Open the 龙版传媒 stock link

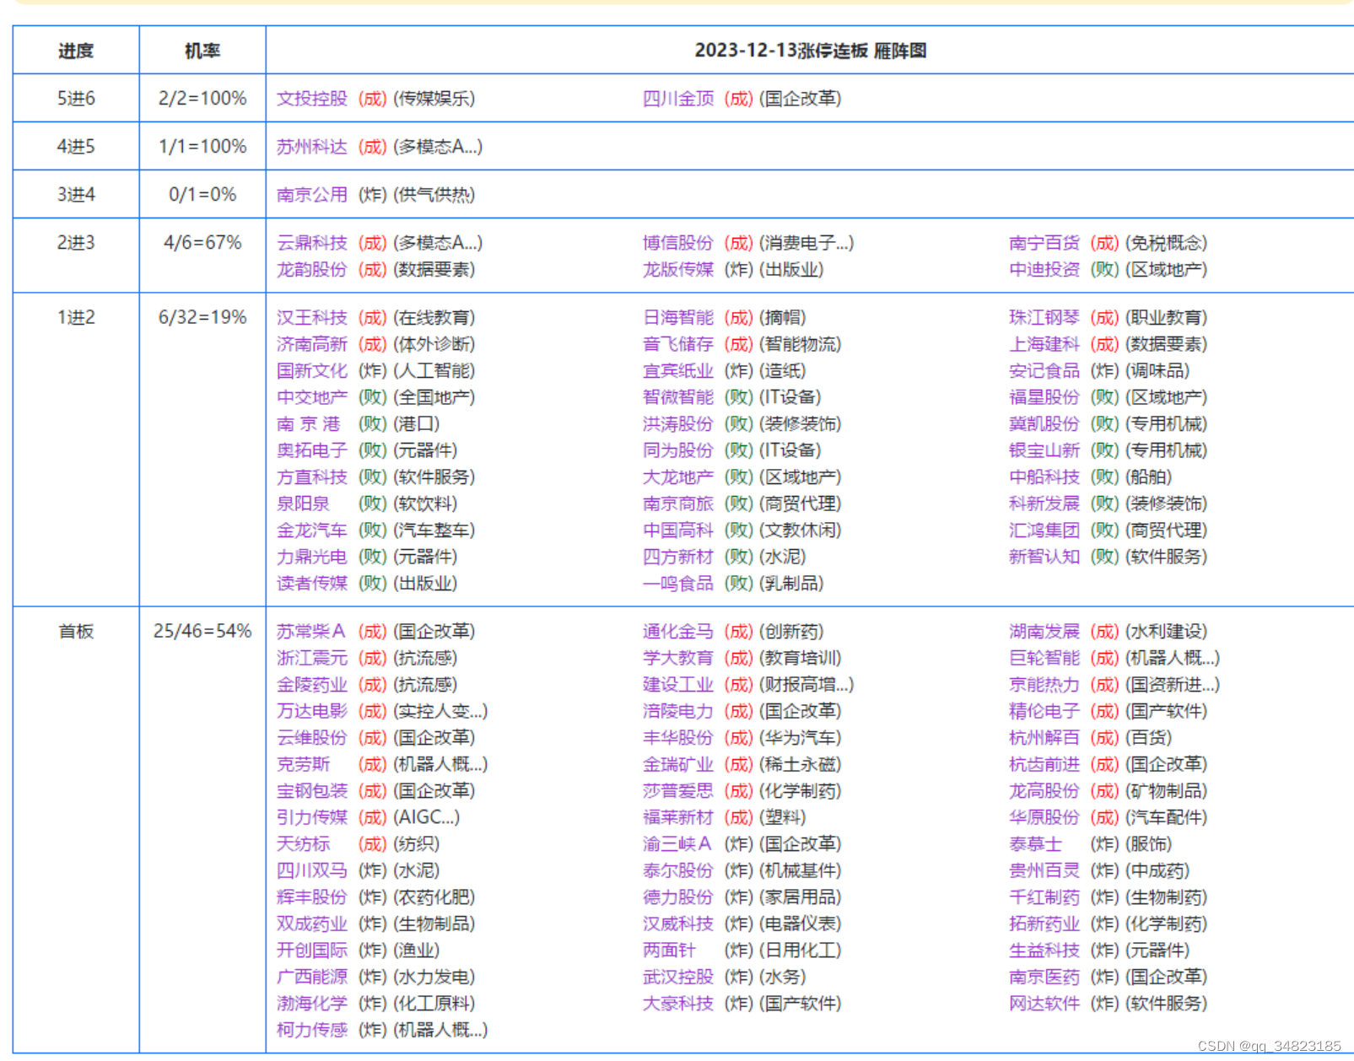click(678, 270)
